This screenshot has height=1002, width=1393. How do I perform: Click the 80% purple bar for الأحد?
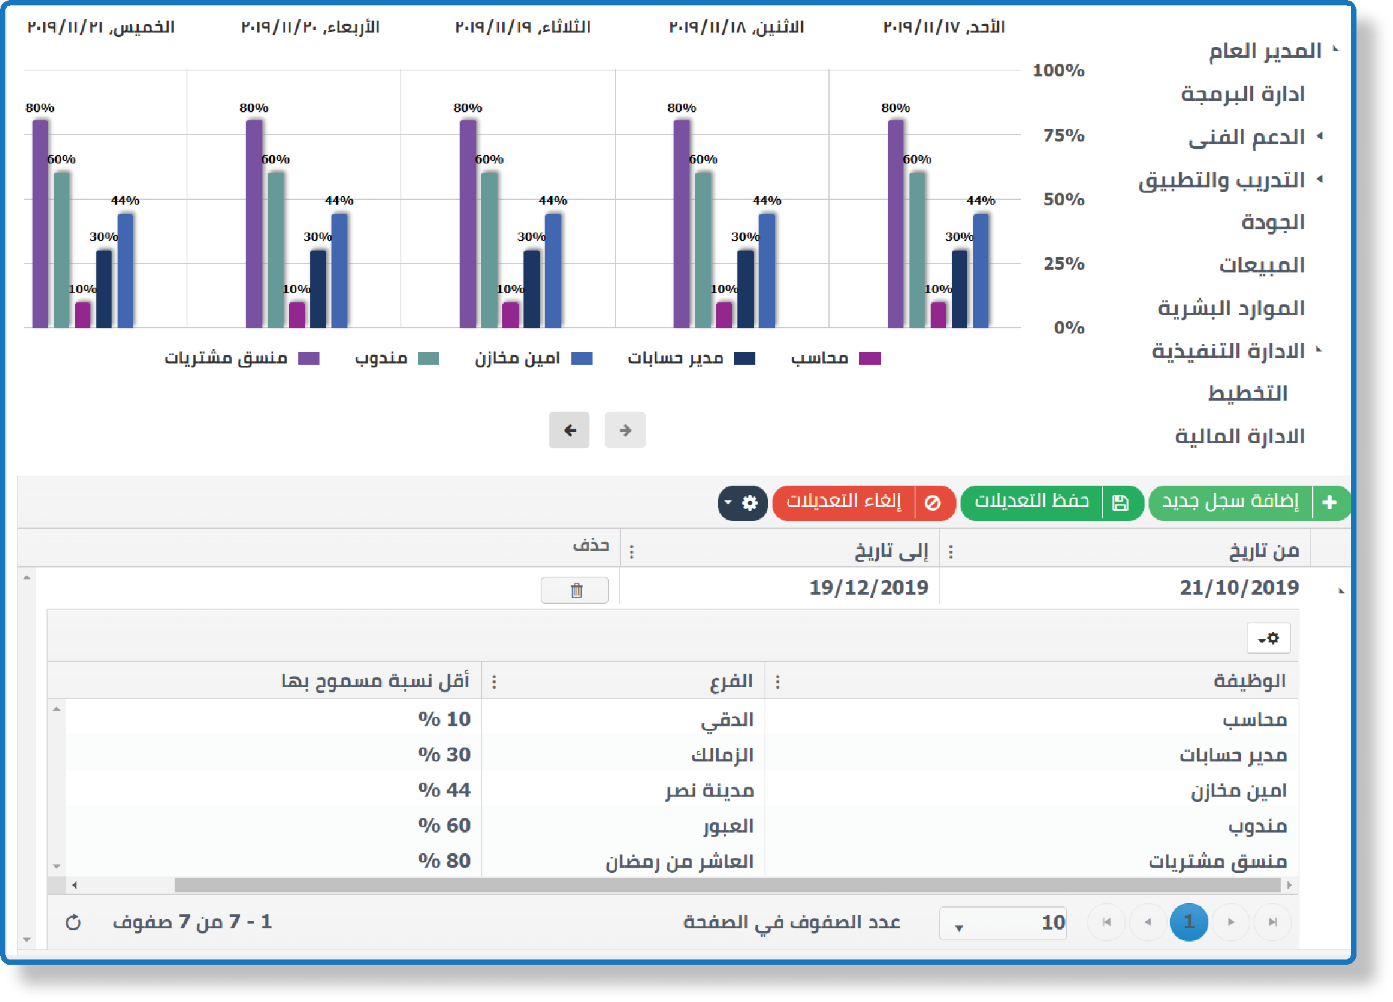tap(896, 224)
